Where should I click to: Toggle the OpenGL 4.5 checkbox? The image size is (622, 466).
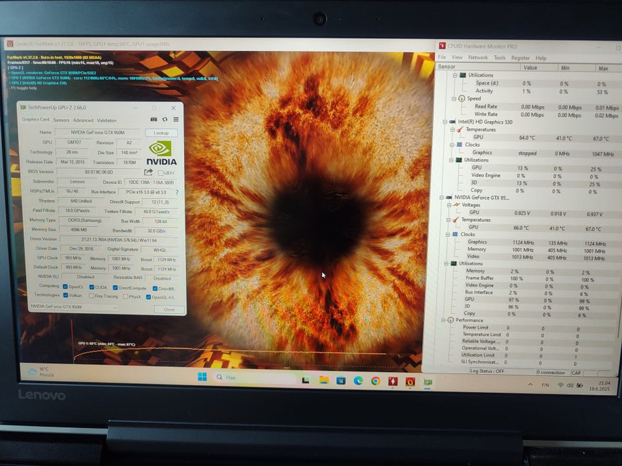coord(148,297)
